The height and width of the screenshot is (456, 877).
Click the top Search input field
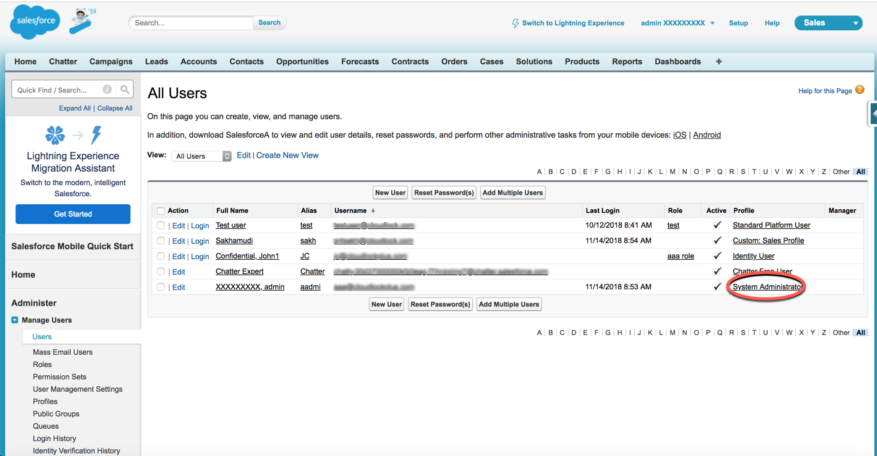190,23
